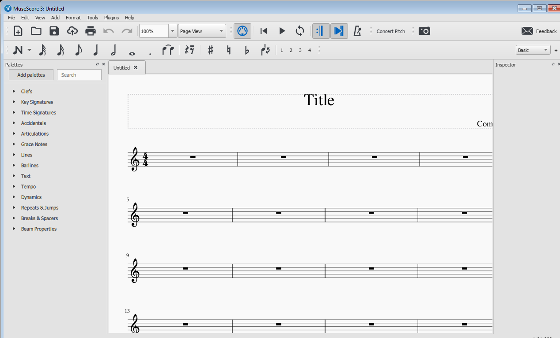Close the Palettes panel
The width and height of the screenshot is (560, 344).
coord(103,64)
